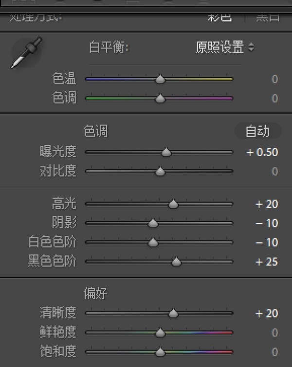
Task: Click the 阴影 slider handle
Action: [153, 224]
